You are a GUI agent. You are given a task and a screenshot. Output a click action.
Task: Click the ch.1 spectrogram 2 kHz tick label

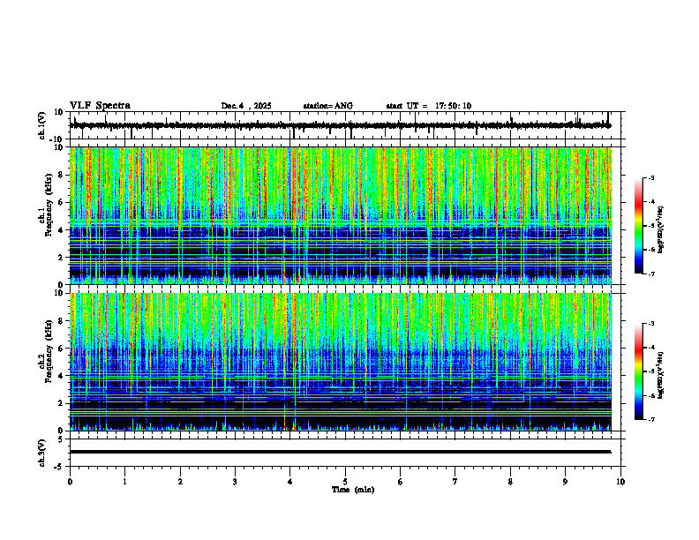pos(61,258)
